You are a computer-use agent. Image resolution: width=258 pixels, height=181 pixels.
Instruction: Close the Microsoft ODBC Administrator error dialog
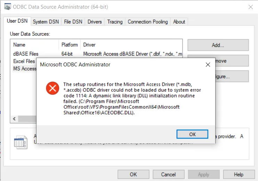[208, 65]
